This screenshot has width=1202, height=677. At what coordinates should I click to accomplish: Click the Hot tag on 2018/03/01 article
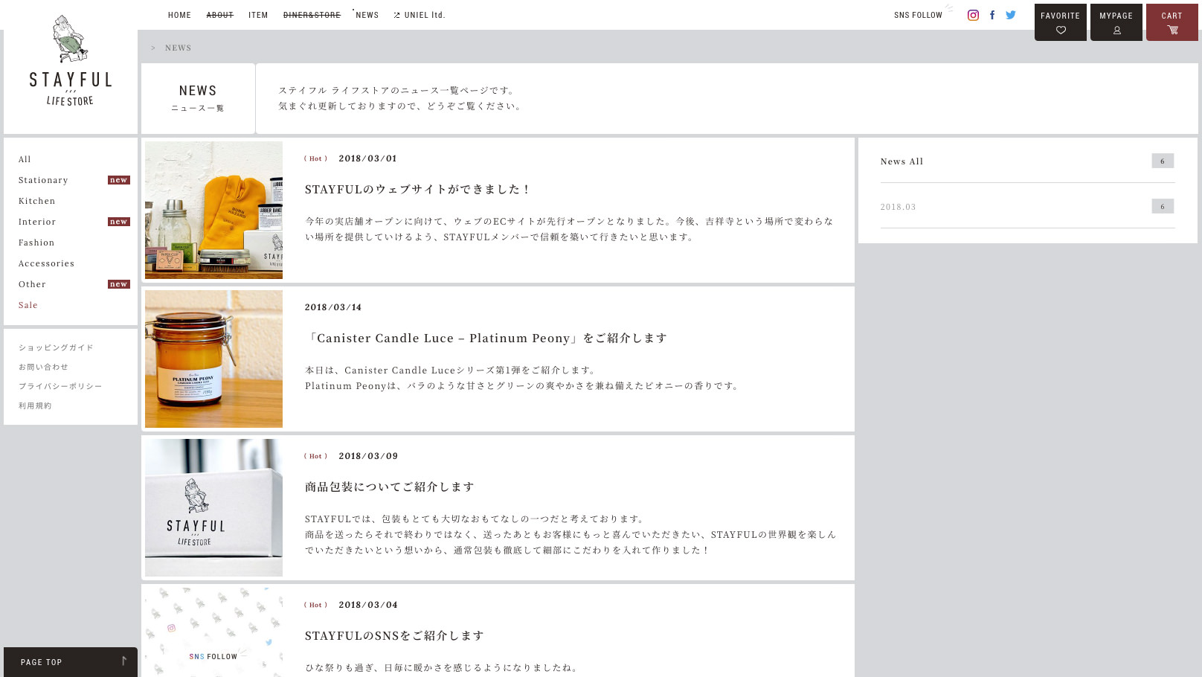(x=315, y=158)
